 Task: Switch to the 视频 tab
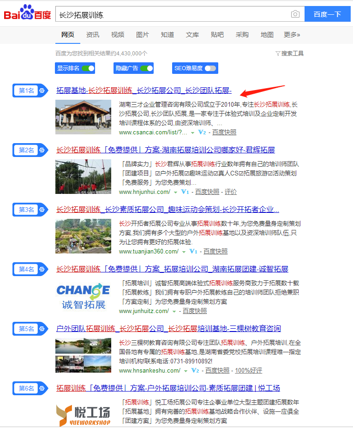pos(118,35)
